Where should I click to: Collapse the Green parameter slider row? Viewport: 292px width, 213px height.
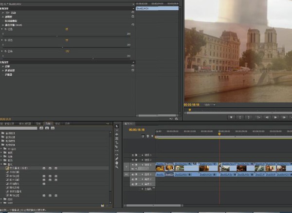pos(2,40)
